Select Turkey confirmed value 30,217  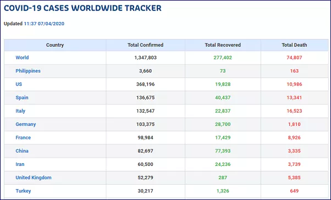pos(146,191)
